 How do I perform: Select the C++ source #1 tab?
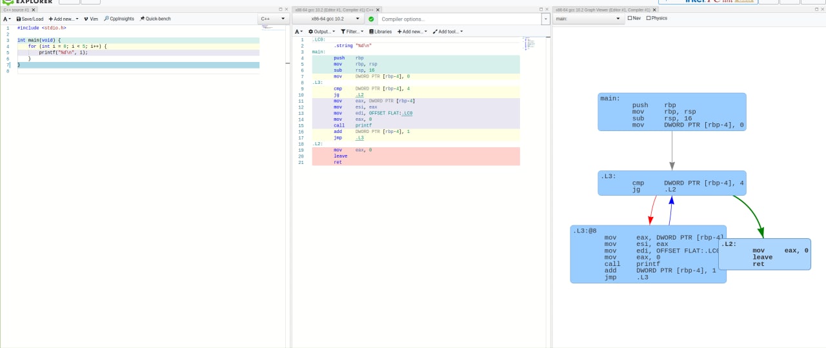16,10
